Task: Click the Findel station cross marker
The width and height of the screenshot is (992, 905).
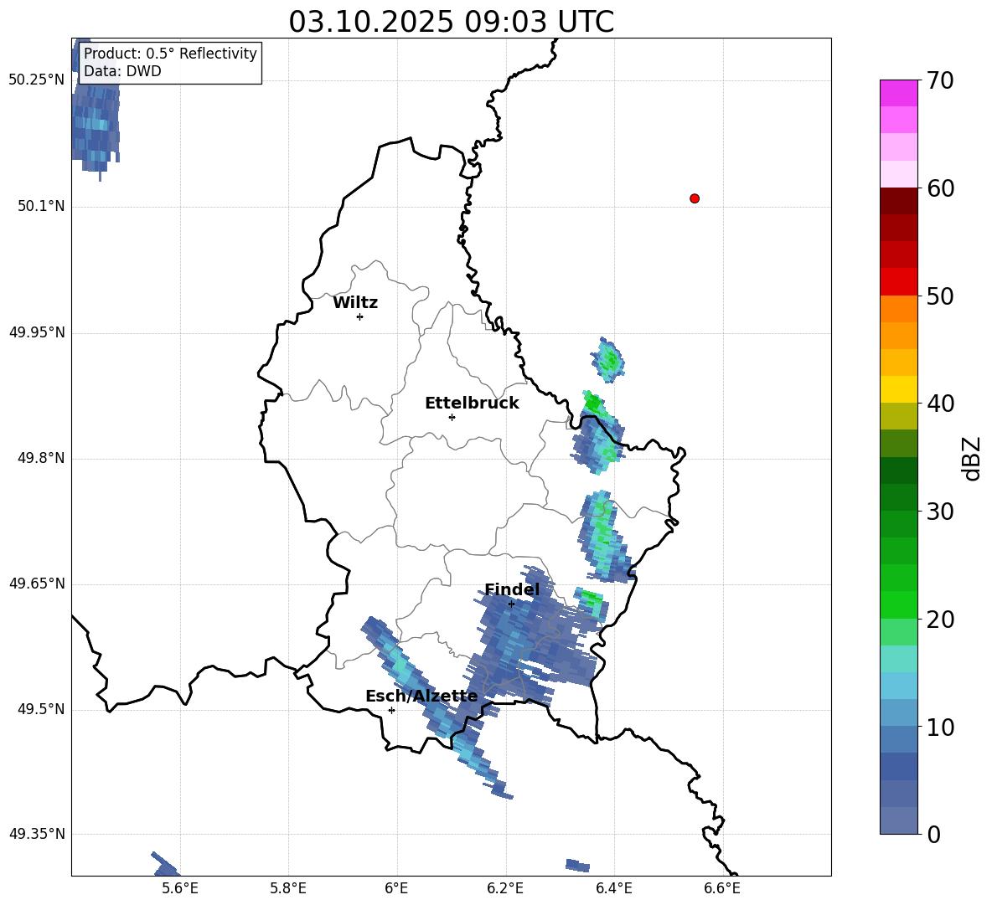Action: click(x=511, y=604)
